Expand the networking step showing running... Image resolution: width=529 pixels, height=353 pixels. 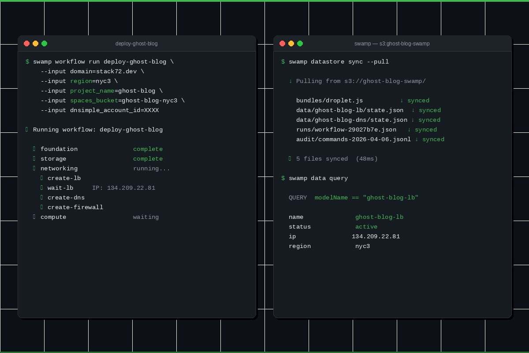pos(59,168)
